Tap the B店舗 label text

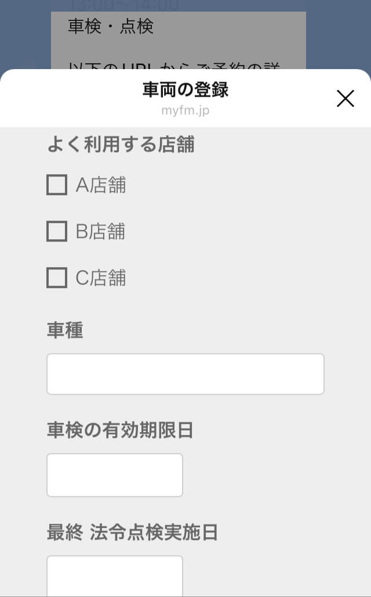click(x=101, y=232)
